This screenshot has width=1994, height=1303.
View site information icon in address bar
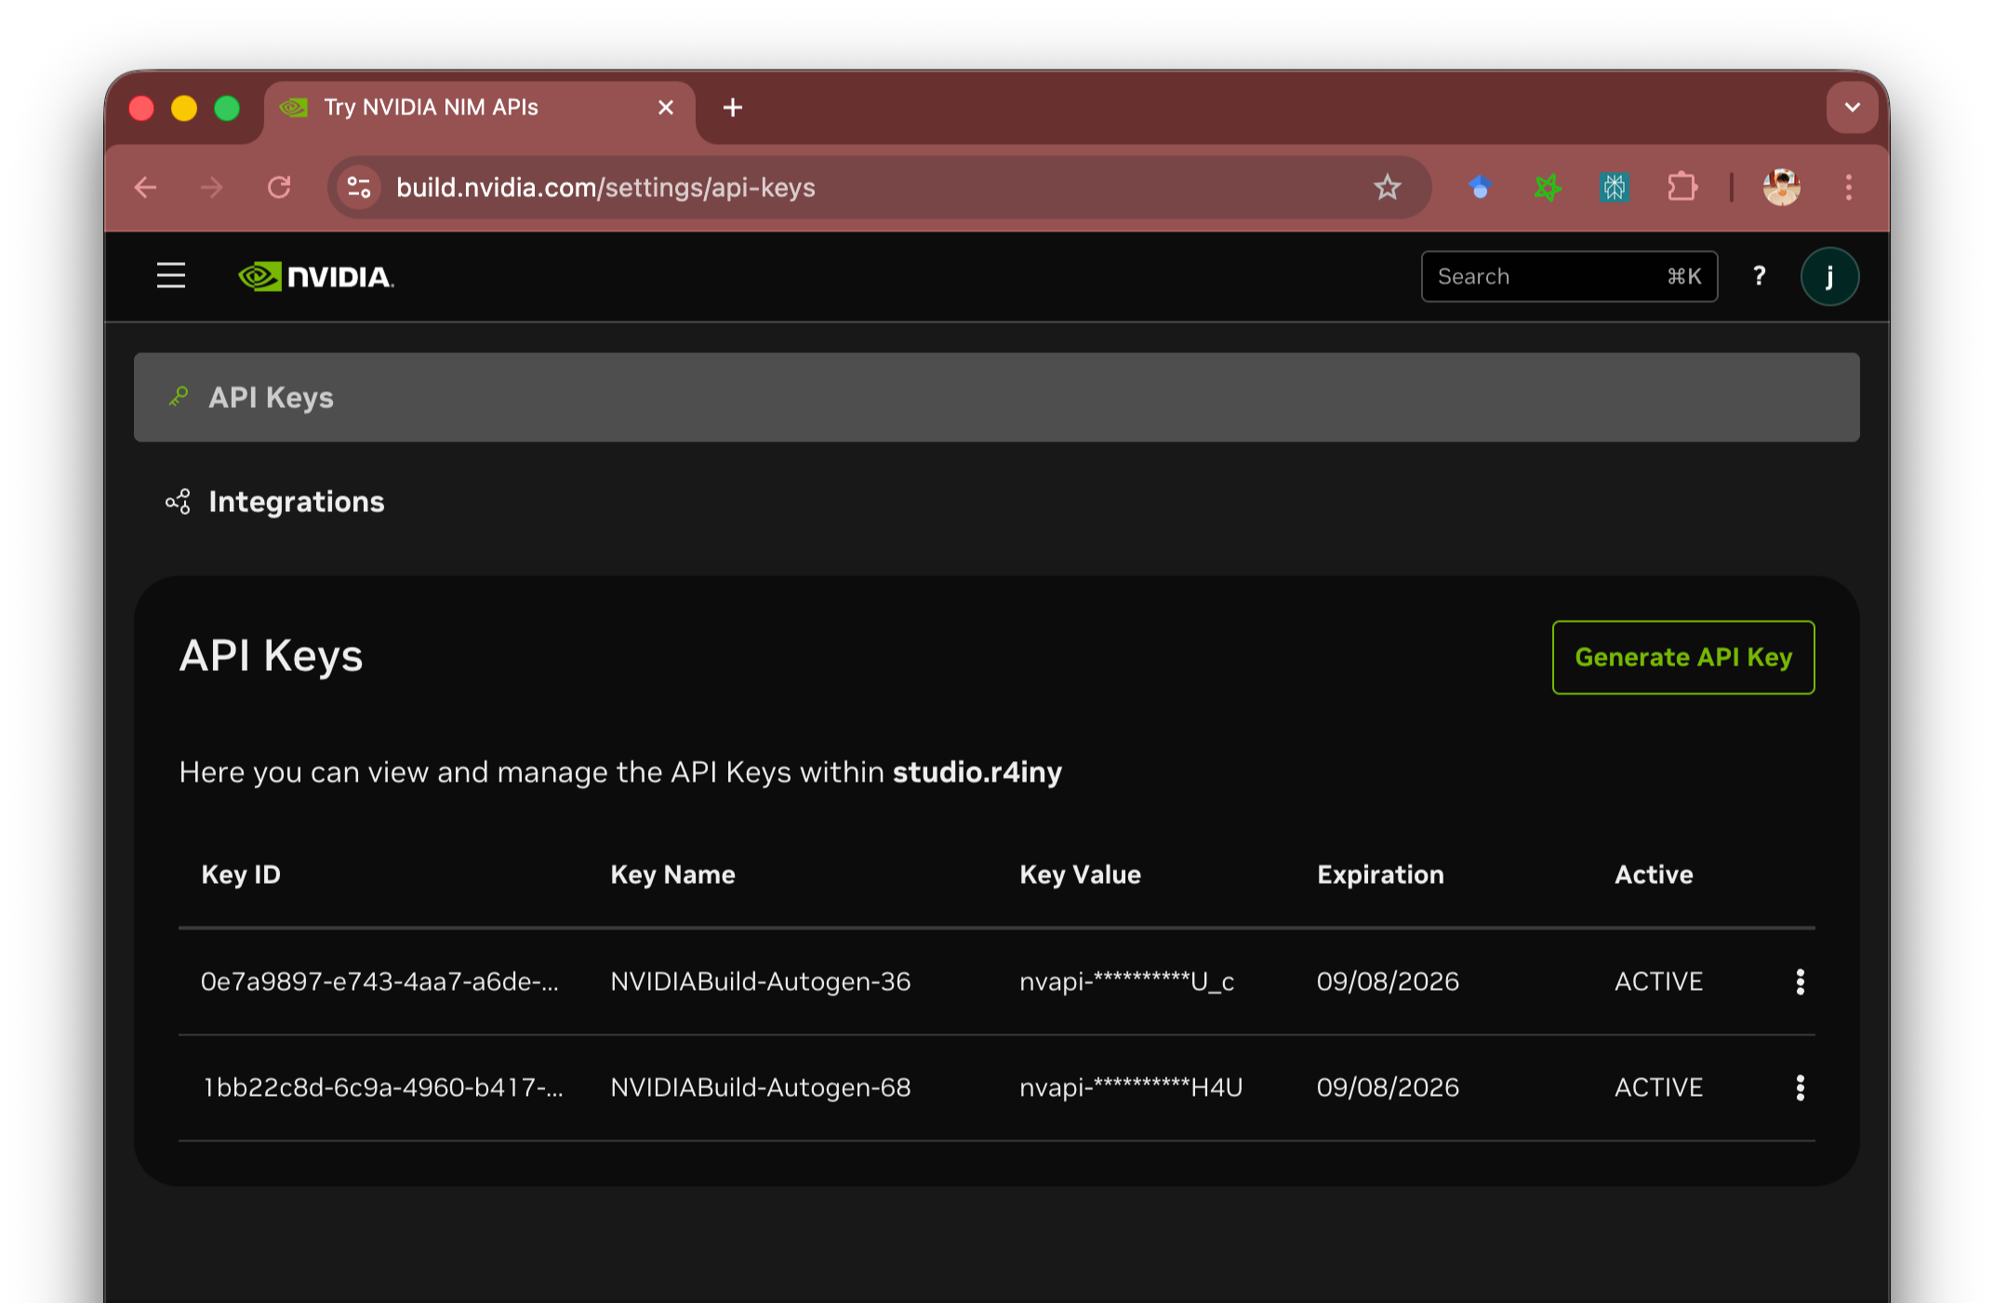tap(359, 188)
